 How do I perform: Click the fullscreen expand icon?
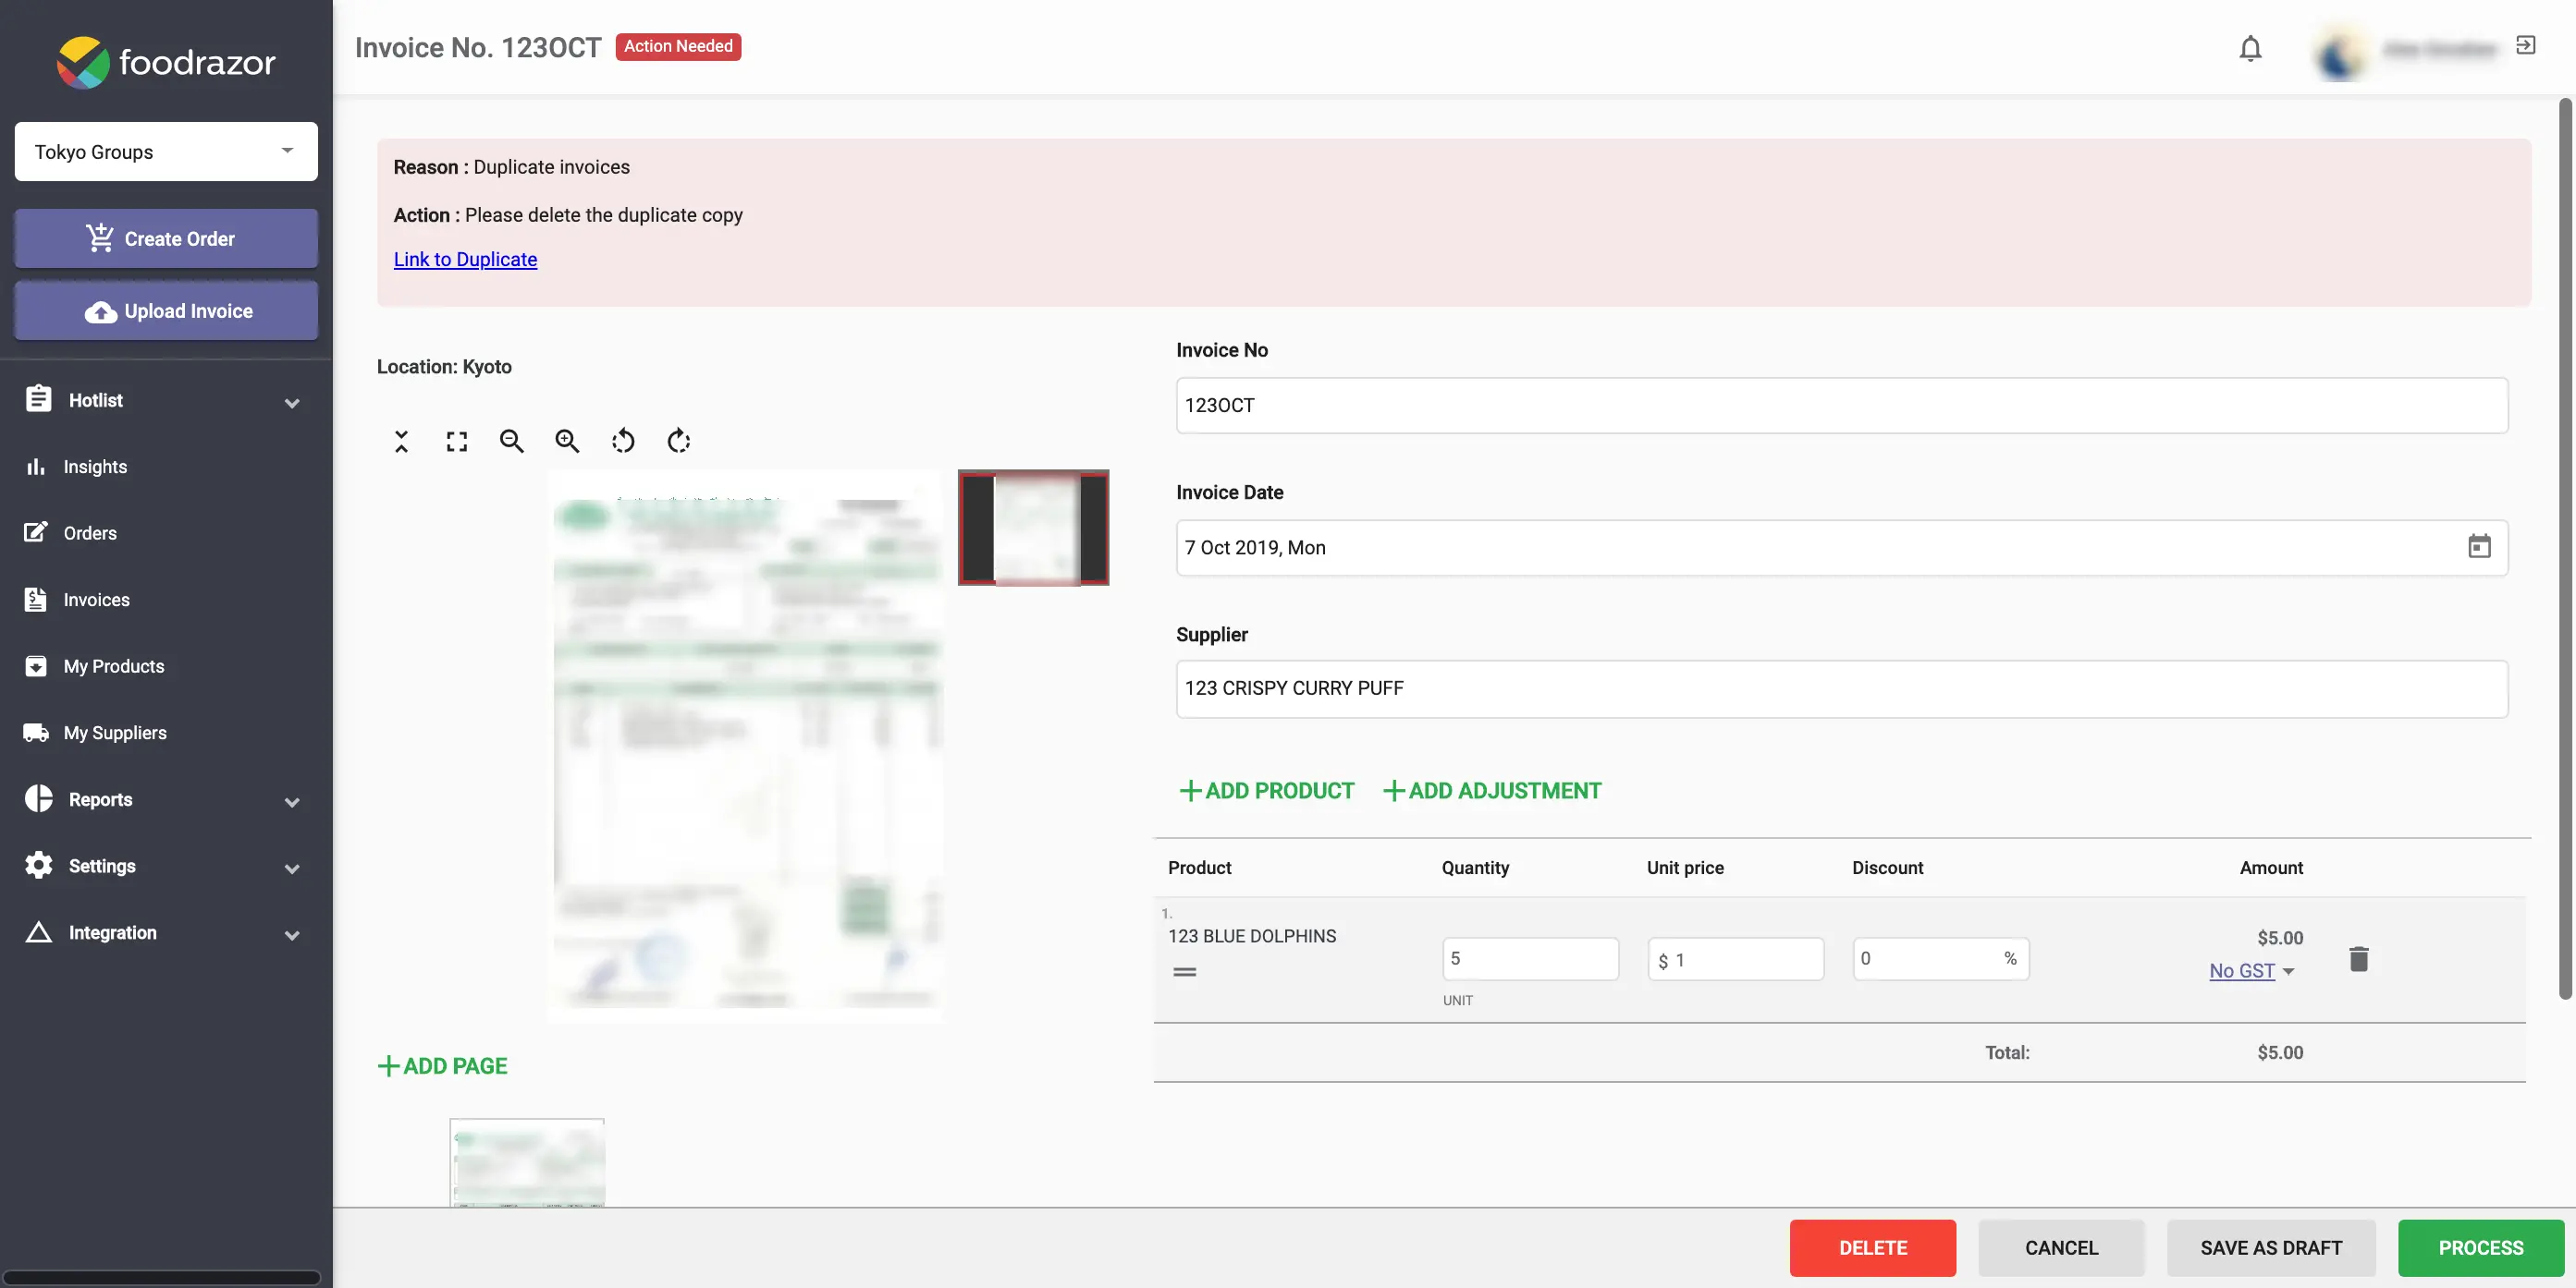click(457, 441)
